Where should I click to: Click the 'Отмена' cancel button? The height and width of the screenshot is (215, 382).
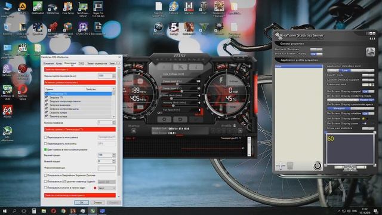click(97, 202)
